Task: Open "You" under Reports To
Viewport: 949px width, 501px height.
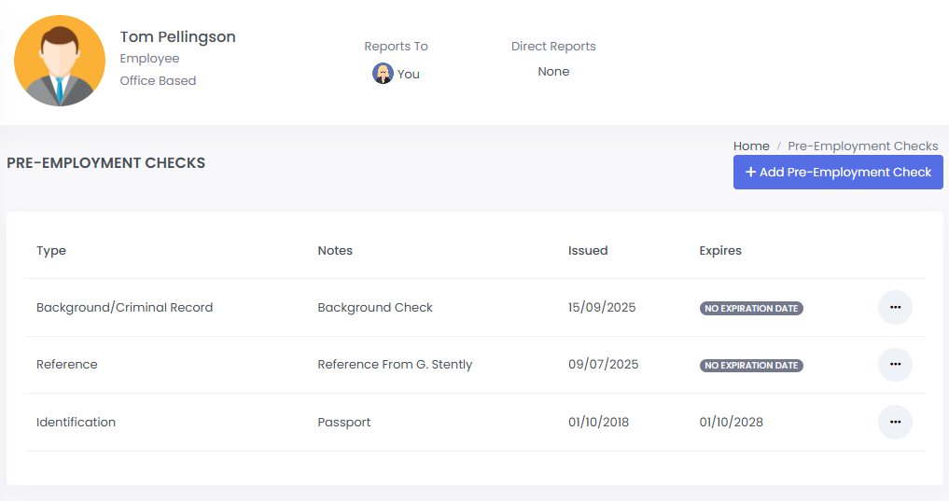Action: click(409, 75)
